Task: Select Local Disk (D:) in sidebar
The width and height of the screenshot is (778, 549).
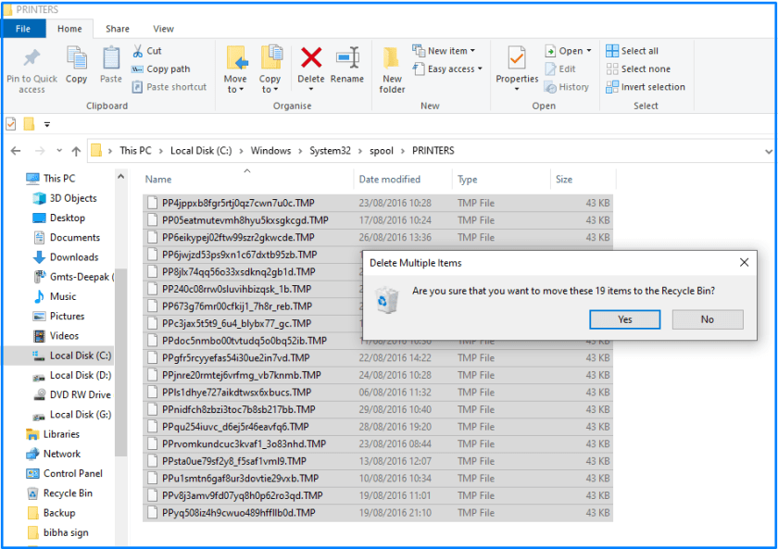Action: 71,376
